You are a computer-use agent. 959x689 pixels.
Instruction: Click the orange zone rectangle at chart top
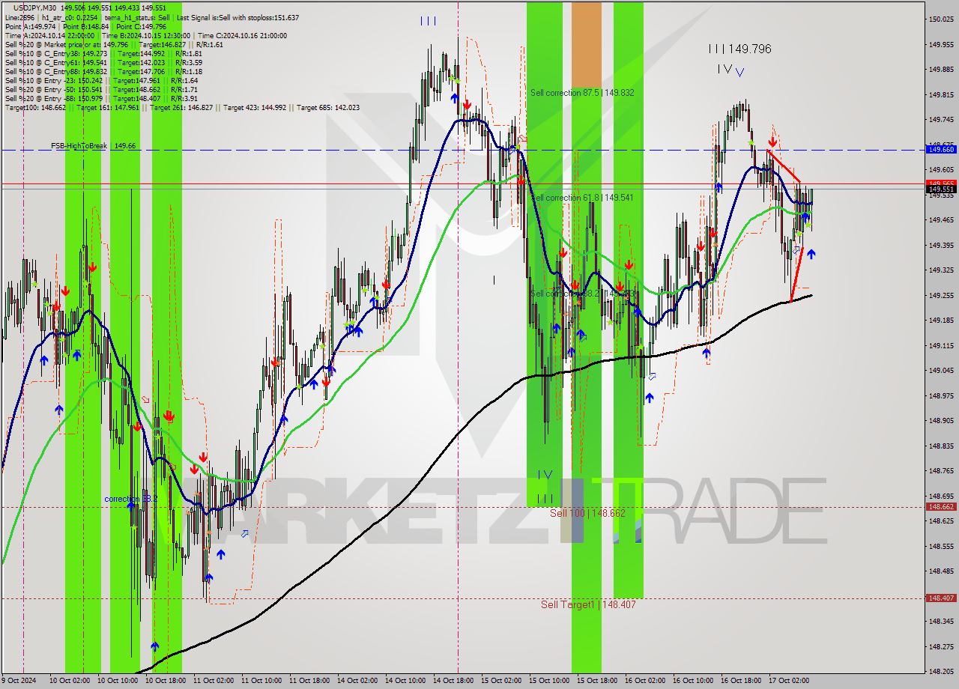coord(587,45)
